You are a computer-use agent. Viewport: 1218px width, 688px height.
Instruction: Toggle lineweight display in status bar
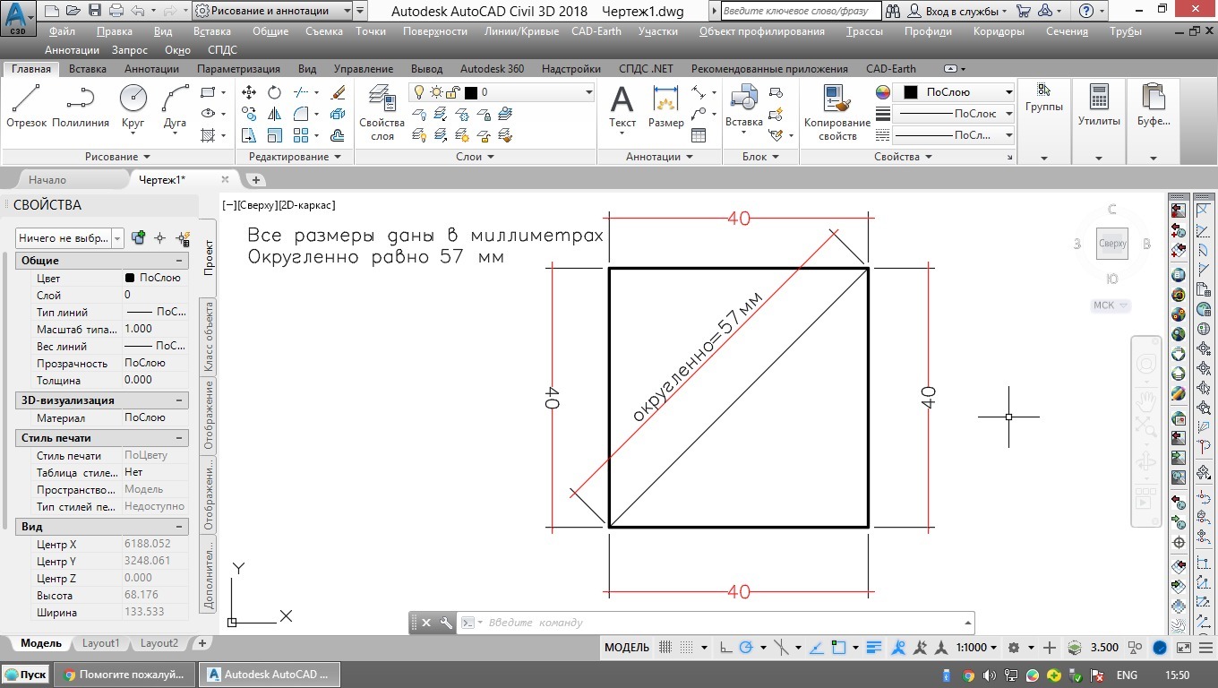point(874,648)
